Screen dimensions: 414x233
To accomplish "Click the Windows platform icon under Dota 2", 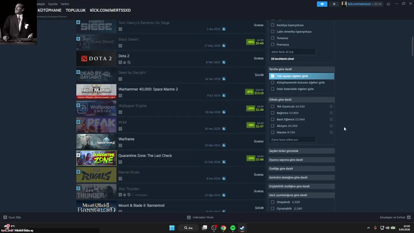I will 120,62.
